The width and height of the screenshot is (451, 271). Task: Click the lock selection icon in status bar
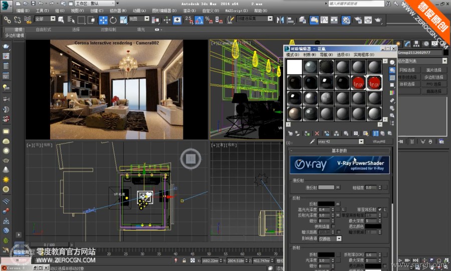click(184, 260)
